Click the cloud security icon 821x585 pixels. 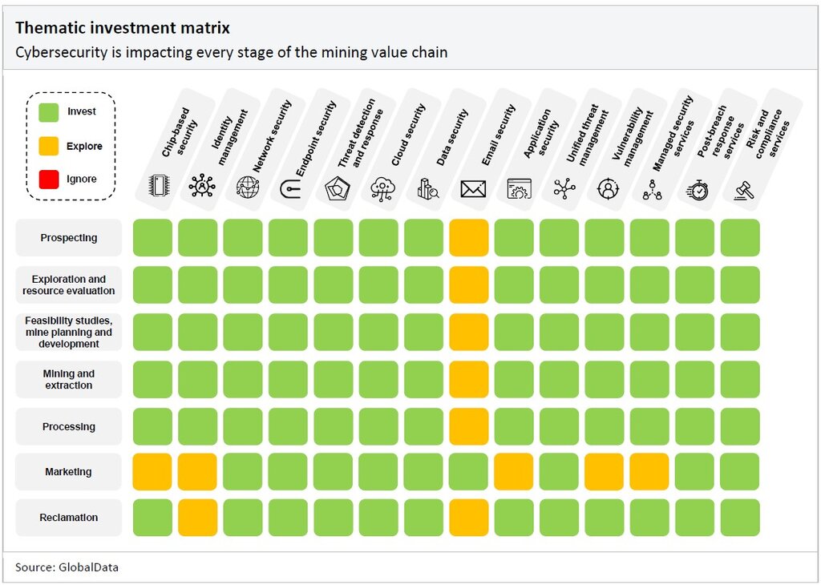tap(382, 189)
